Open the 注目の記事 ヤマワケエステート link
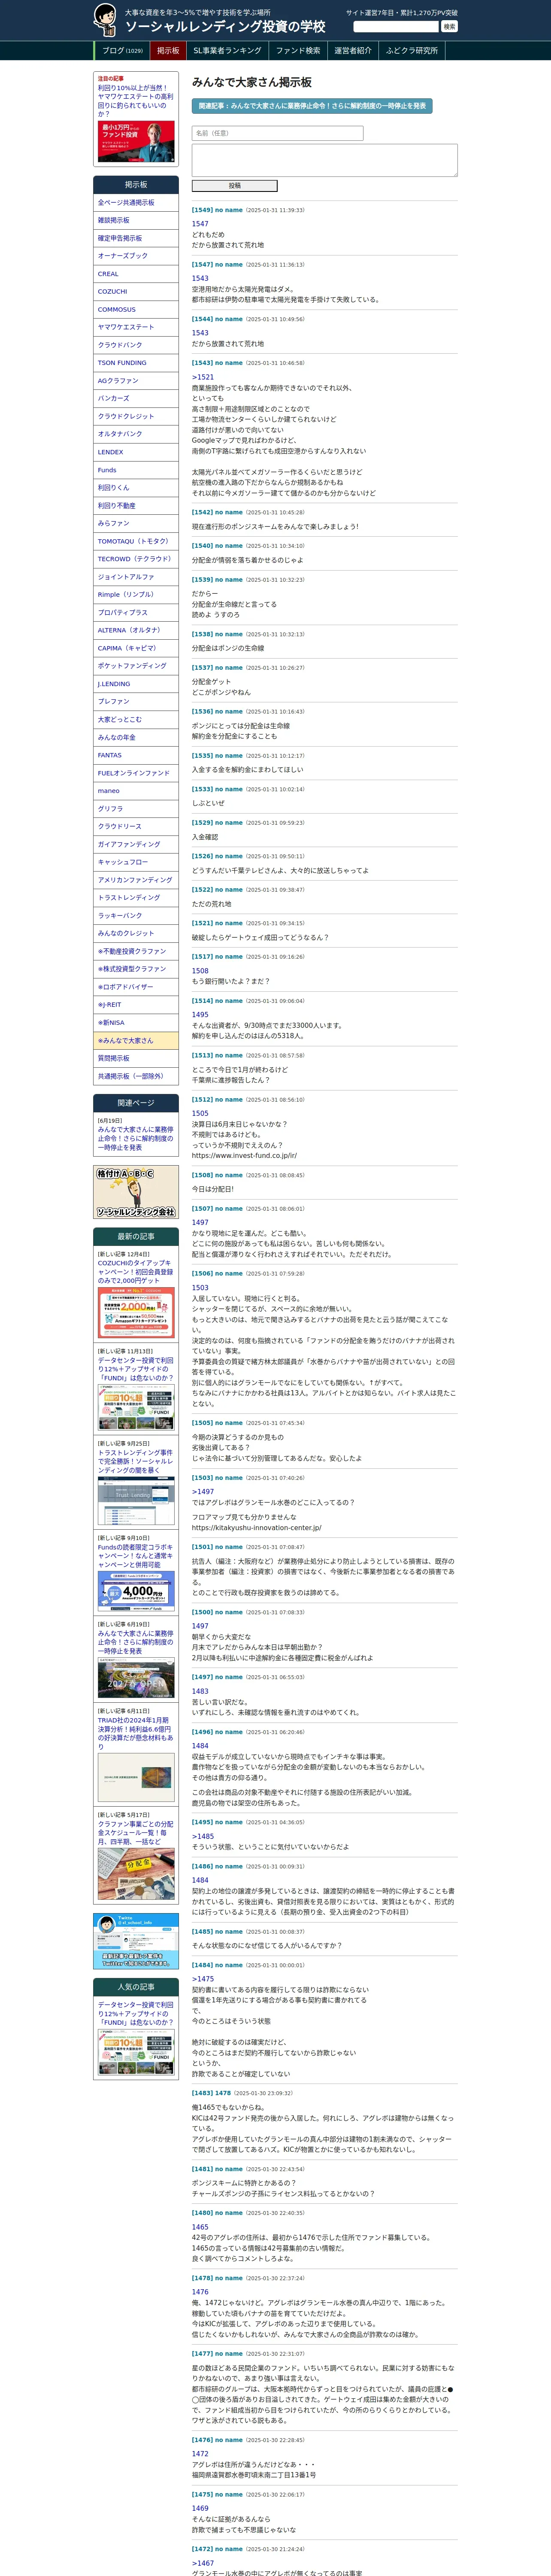551x2576 pixels. click(x=135, y=101)
